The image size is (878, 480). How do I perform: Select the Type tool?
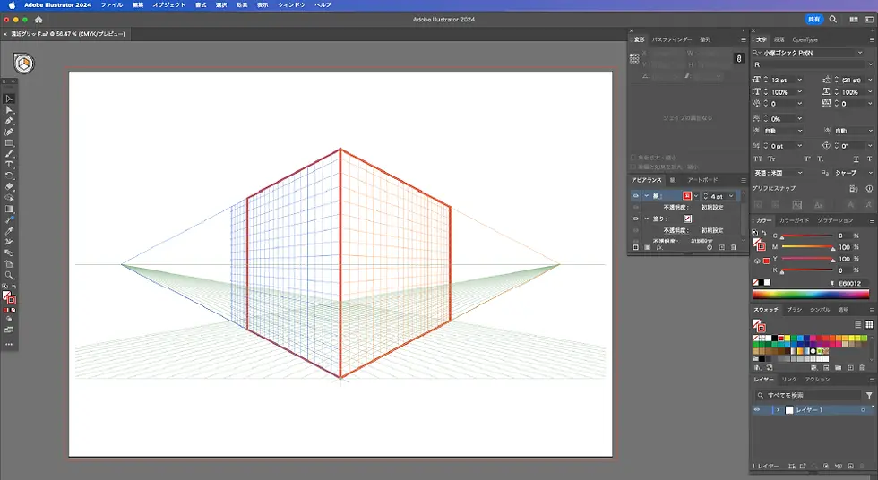9,165
